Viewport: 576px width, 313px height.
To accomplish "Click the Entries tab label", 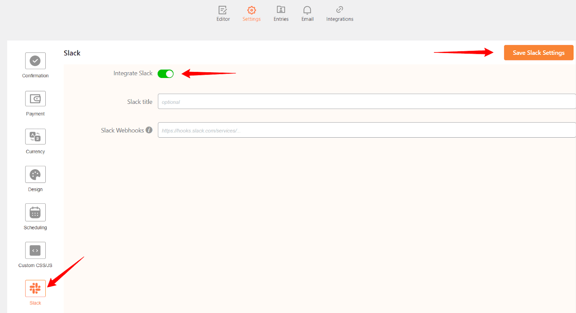I will [281, 19].
